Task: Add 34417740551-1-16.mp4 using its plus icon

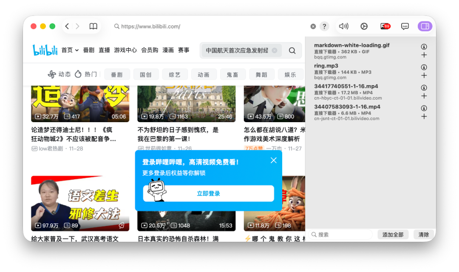Action: click(x=424, y=96)
